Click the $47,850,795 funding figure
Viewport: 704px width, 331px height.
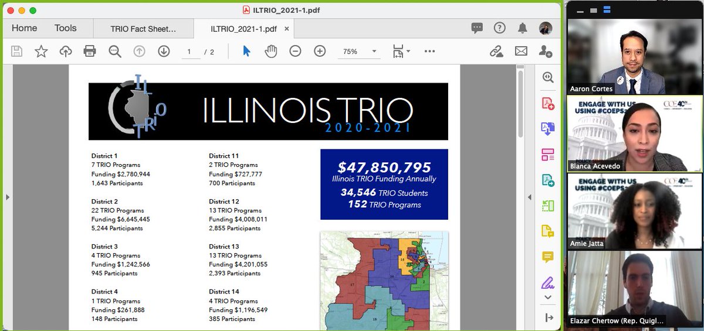384,168
